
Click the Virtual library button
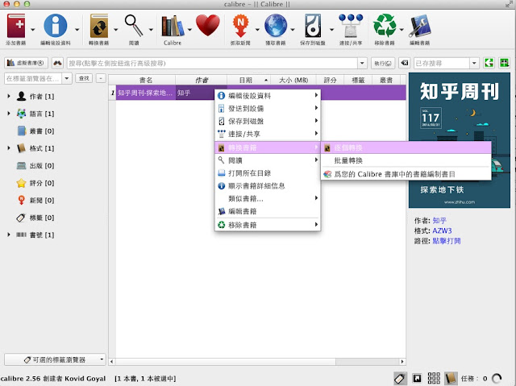(26, 63)
